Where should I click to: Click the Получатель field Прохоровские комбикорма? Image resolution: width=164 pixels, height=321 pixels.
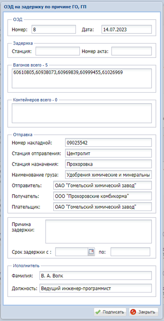pos(103,196)
